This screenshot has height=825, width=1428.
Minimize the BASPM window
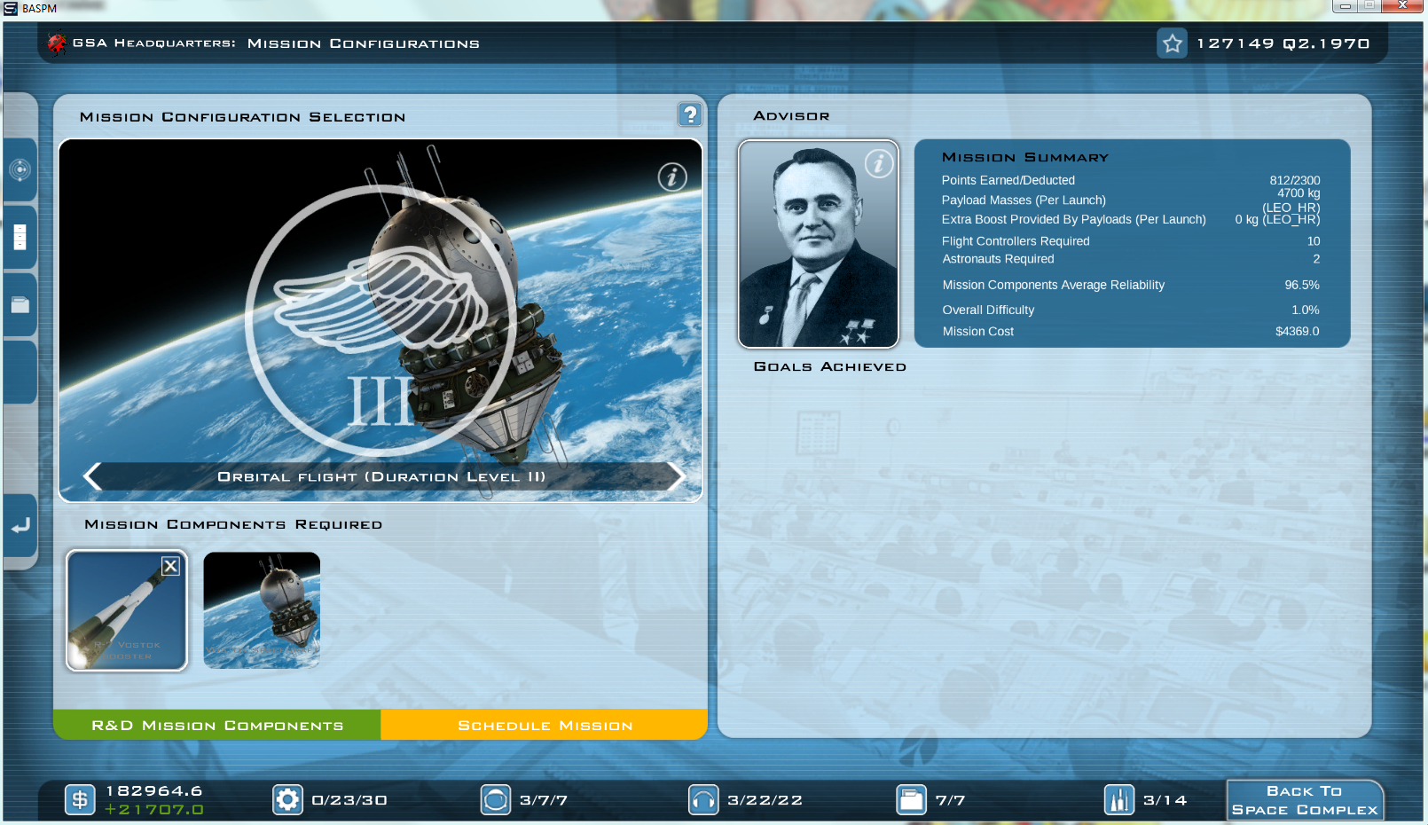[1345, 5]
